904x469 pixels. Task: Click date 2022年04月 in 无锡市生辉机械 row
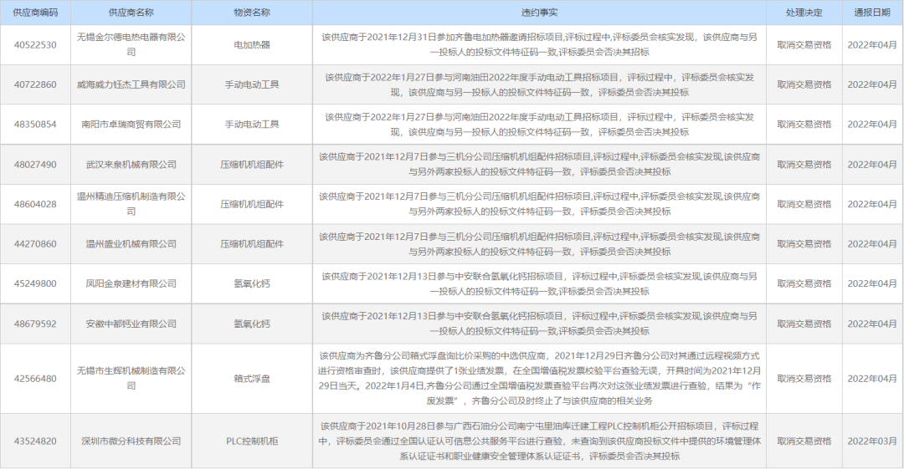871,379
